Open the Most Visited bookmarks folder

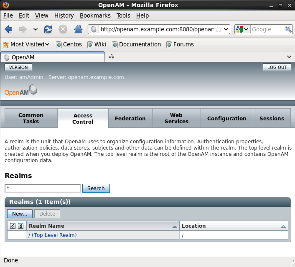[26, 44]
